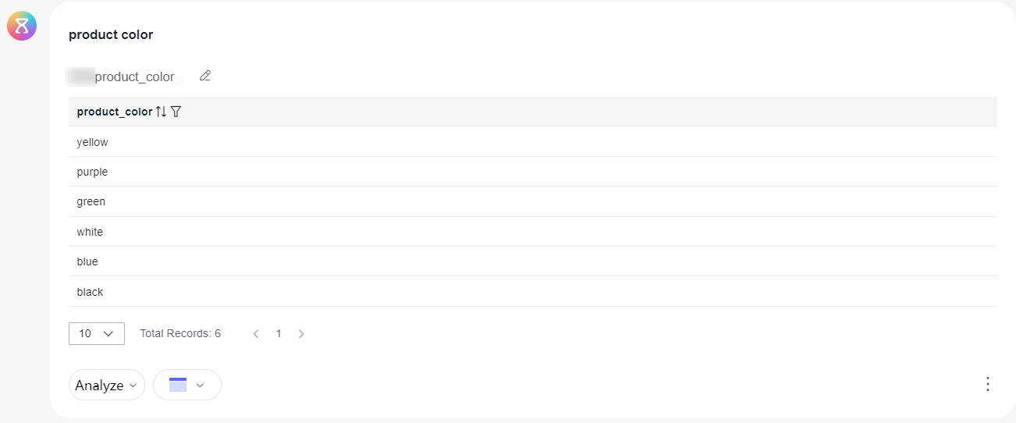Select the green row
The height and width of the screenshot is (423, 1016).
point(533,201)
